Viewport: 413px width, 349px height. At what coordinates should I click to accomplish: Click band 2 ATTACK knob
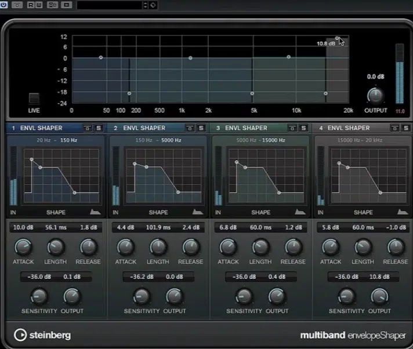point(126,248)
